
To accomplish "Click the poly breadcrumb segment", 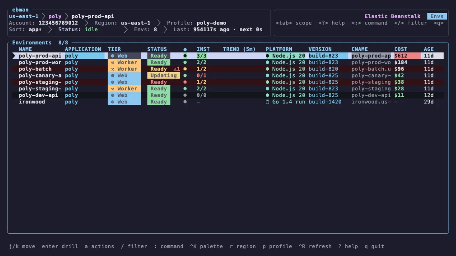I will click(x=55, y=16).
